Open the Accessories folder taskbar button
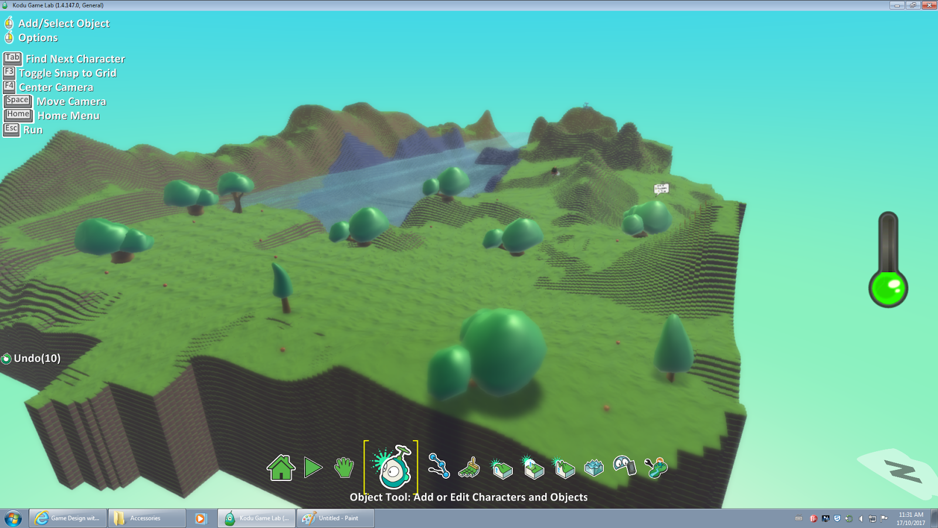Screen dimensions: 938x528 click(147, 518)
